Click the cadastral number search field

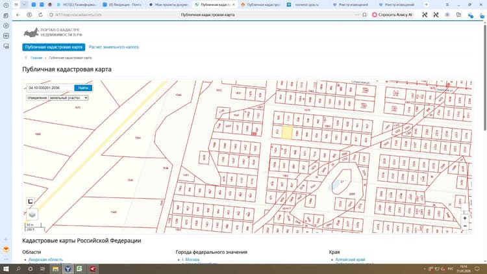coord(50,88)
